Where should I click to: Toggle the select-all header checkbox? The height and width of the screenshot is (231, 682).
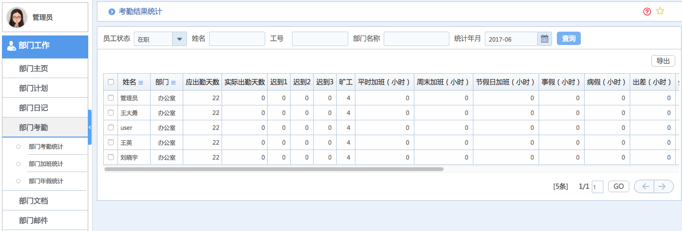[111, 82]
